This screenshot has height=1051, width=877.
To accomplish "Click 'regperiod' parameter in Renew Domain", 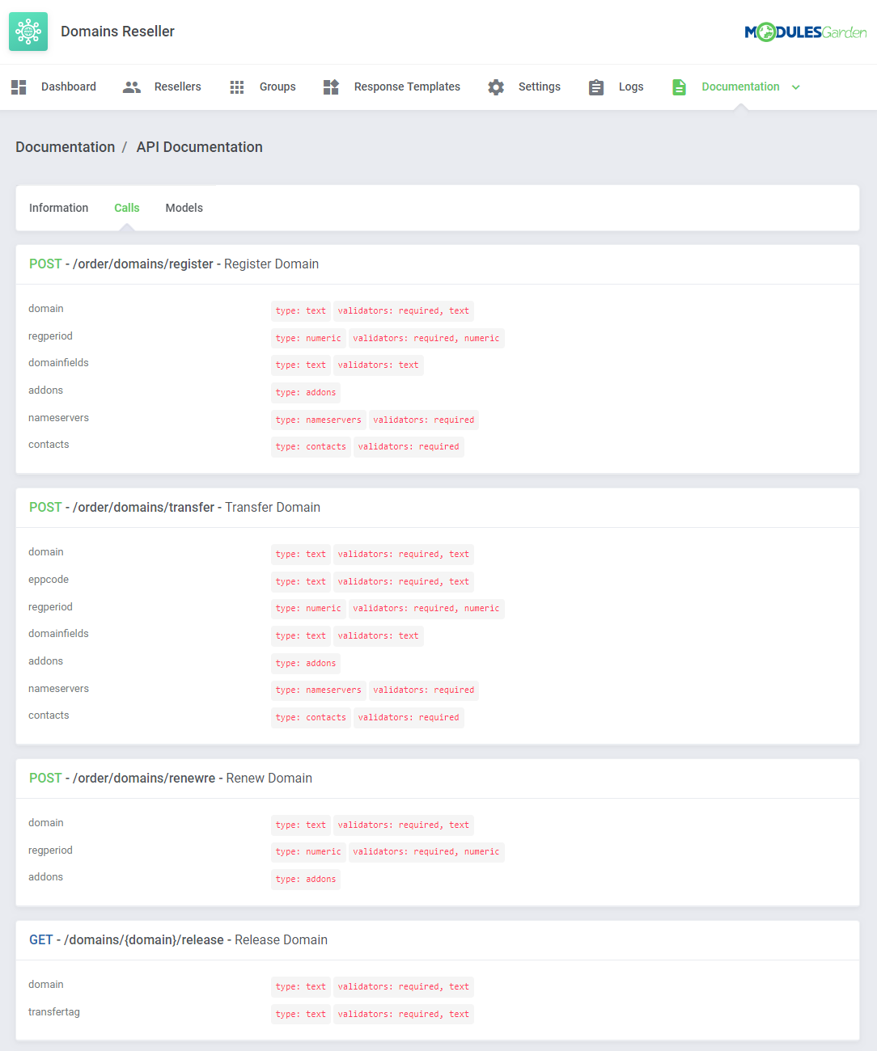I will pyautogui.click(x=50, y=851).
